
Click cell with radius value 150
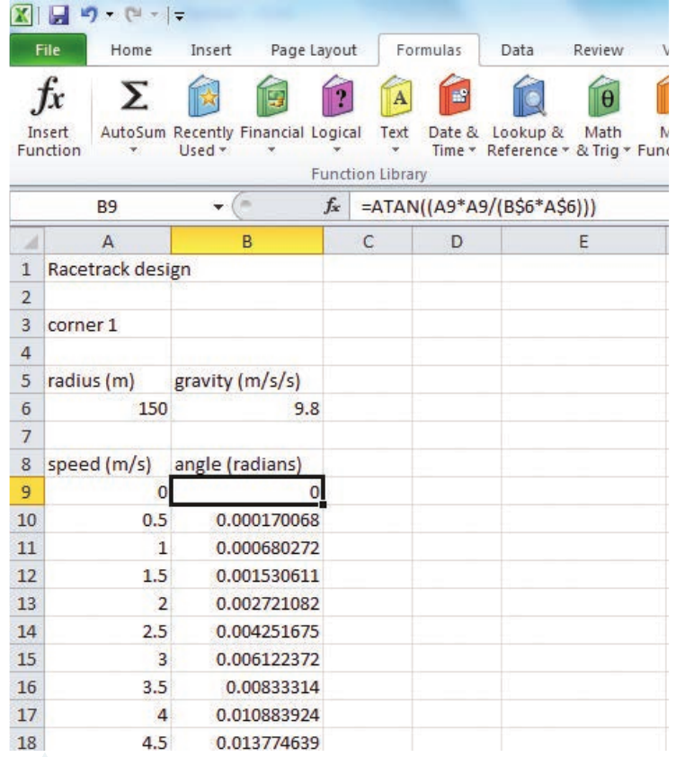pyautogui.click(x=108, y=408)
